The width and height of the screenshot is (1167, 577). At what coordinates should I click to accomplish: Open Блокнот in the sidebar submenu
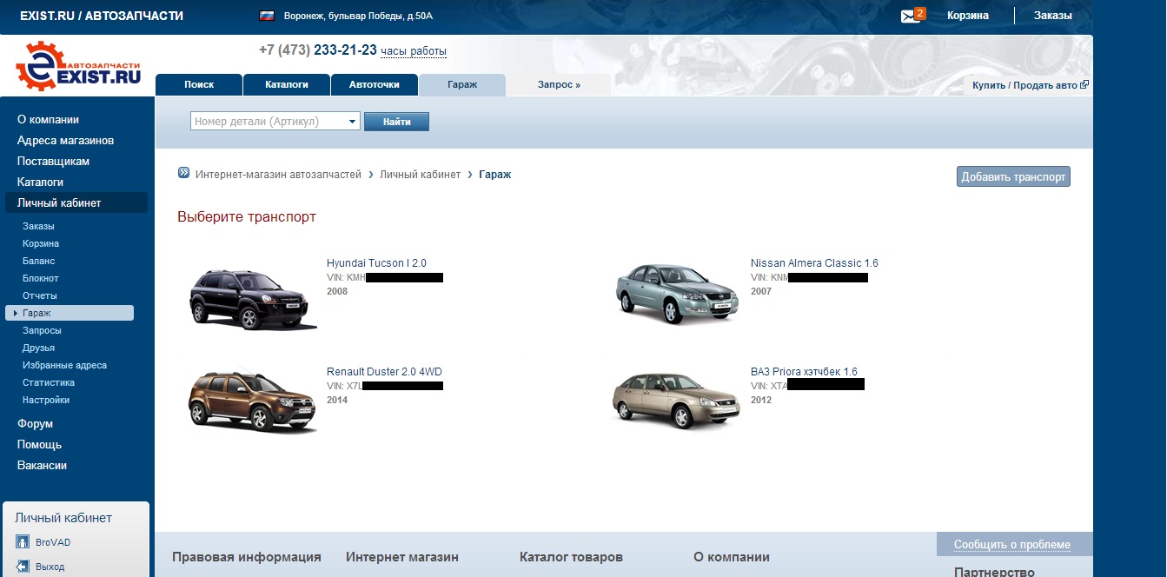tap(41, 278)
